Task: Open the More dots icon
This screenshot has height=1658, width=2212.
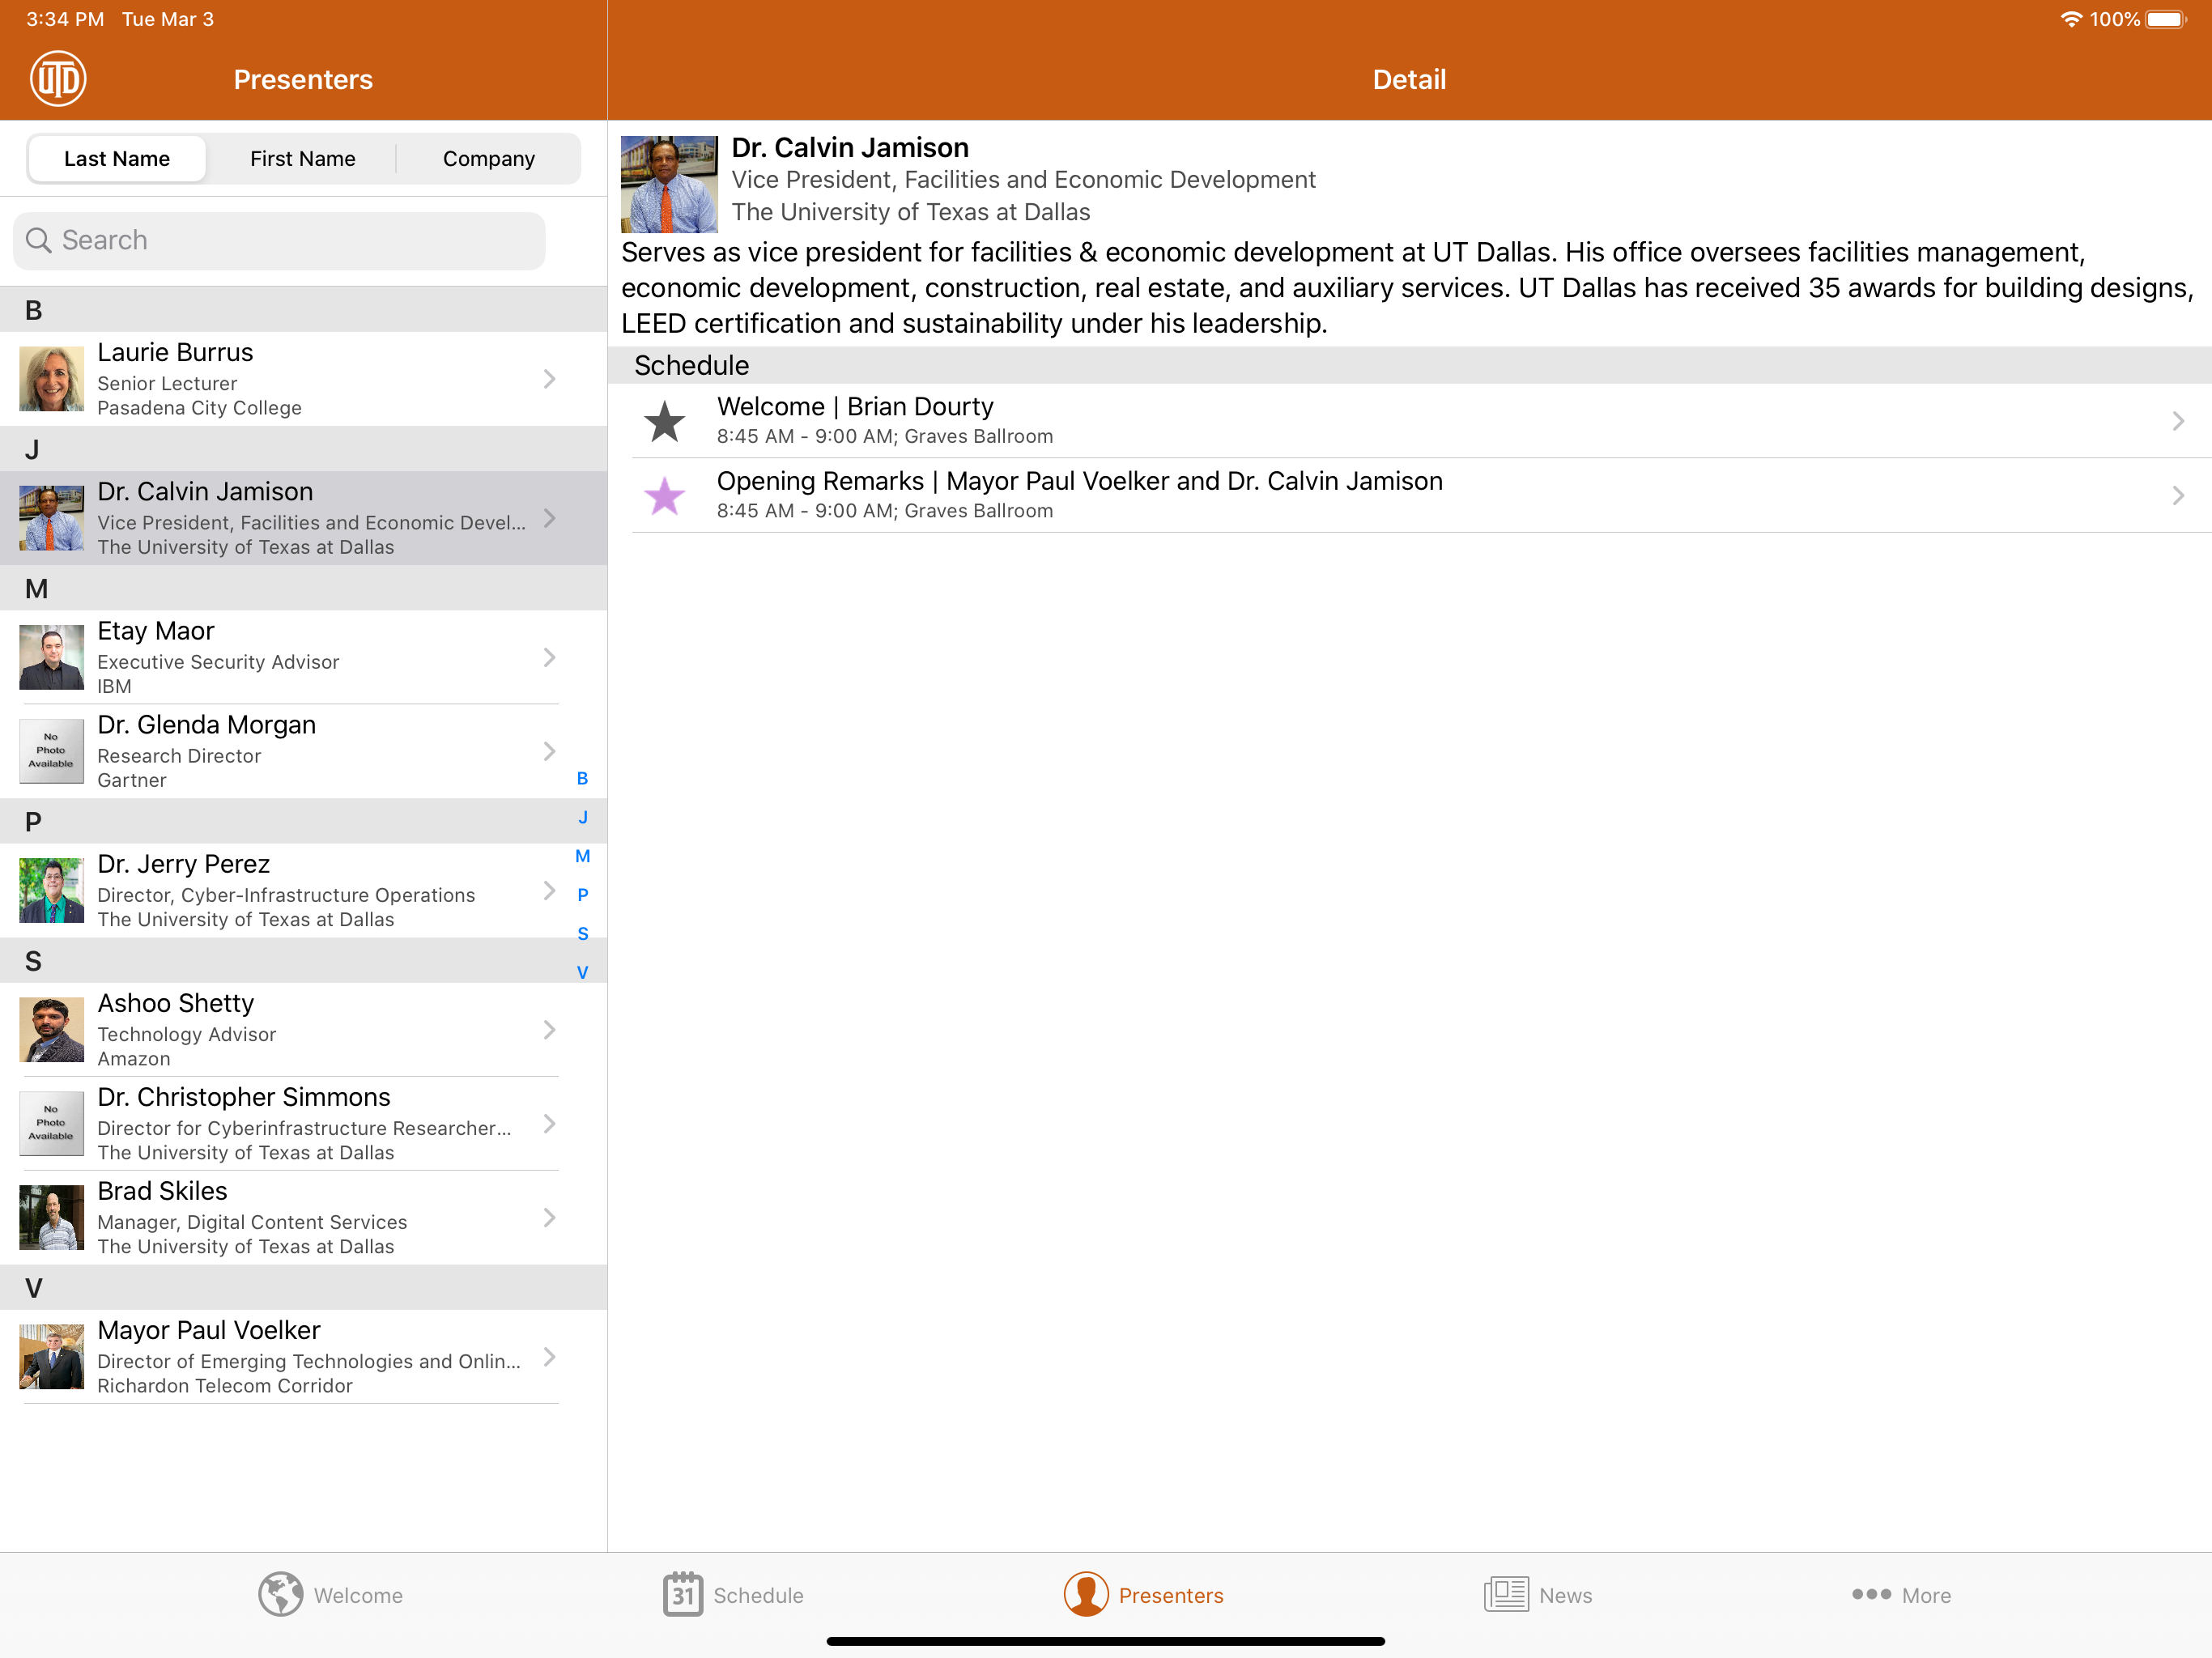Action: (x=1871, y=1594)
